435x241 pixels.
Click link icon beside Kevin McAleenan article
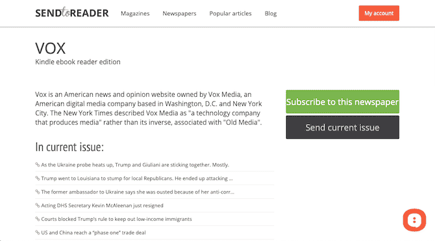38,205
